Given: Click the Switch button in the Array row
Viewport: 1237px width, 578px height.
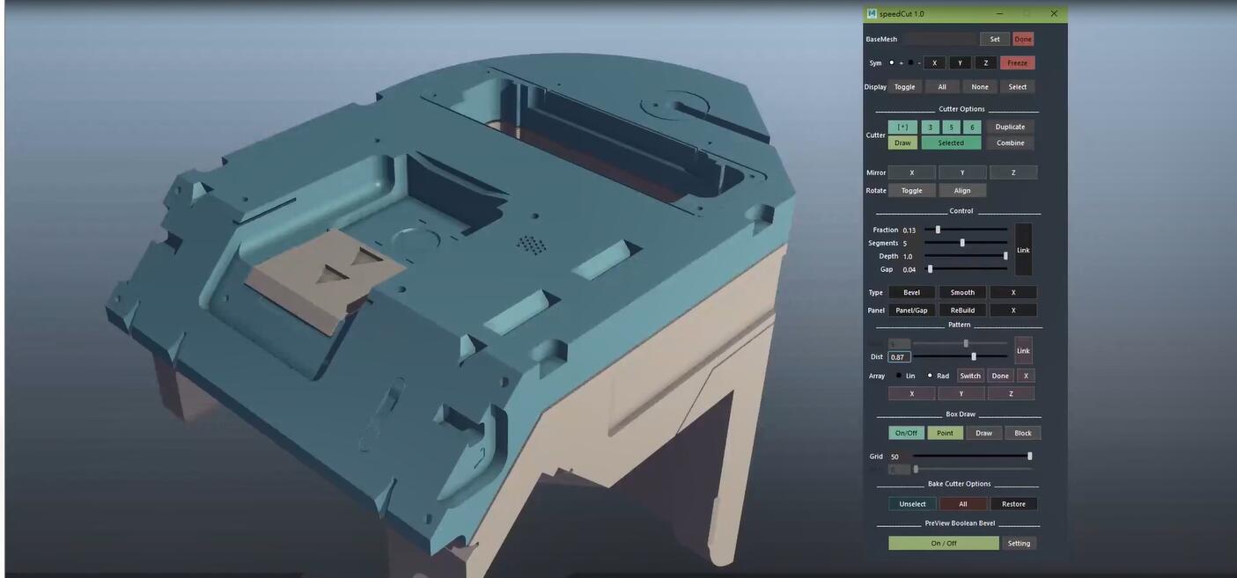Looking at the screenshot, I should 970,376.
